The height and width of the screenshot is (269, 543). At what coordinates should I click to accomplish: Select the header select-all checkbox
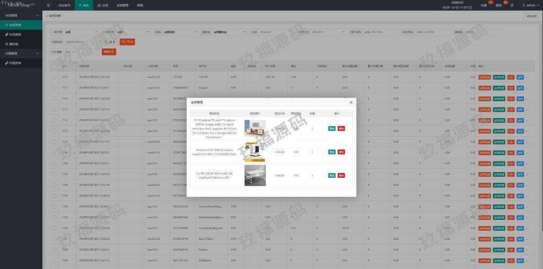click(54, 66)
